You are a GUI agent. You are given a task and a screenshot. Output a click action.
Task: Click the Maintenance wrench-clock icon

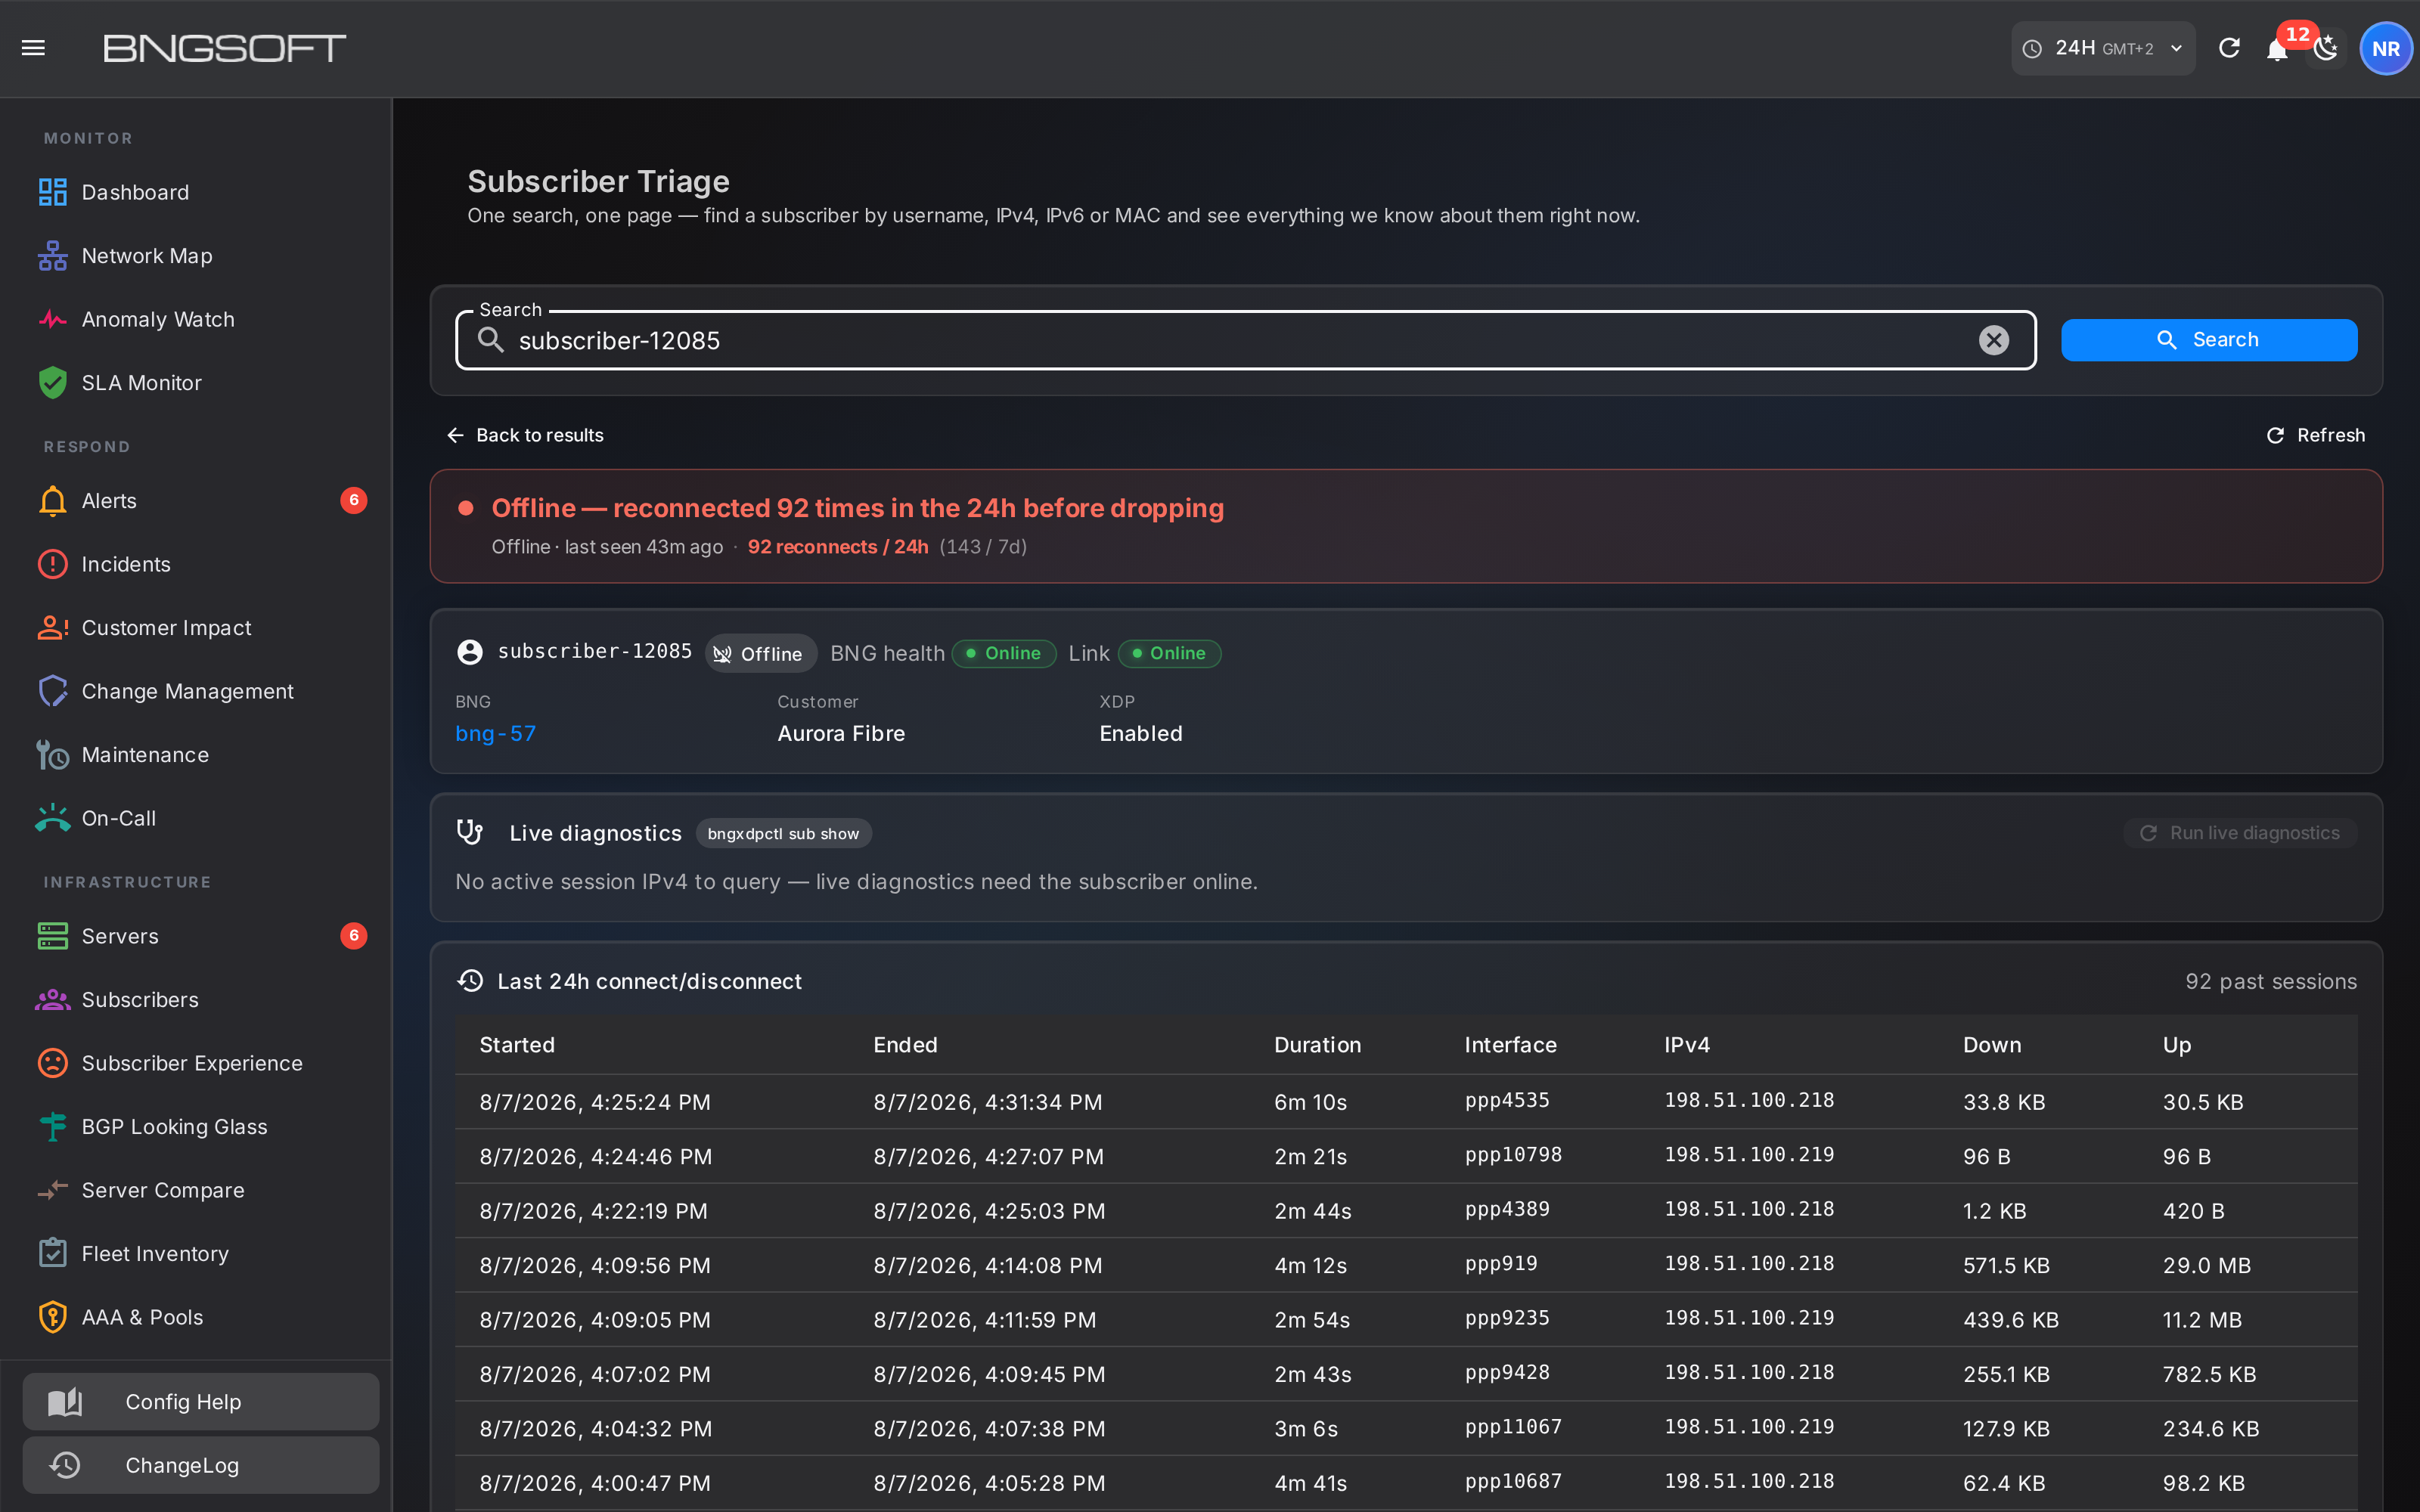(x=52, y=755)
